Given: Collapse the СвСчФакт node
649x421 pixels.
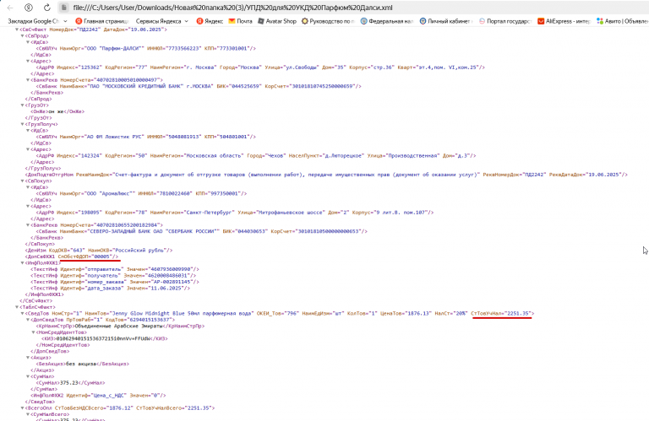Looking at the screenshot, I should (17, 30).
